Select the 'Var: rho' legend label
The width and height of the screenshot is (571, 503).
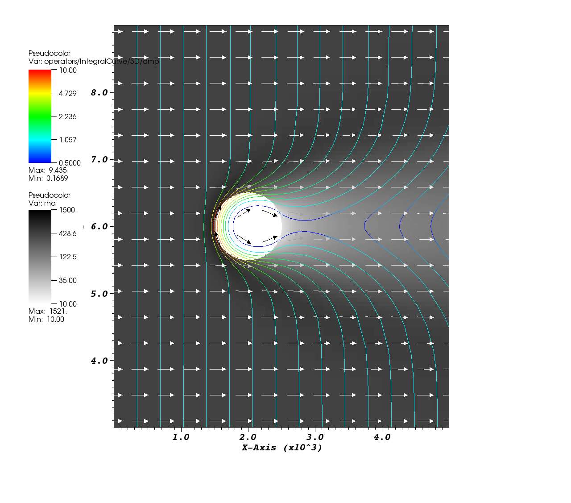coord(42,203)
